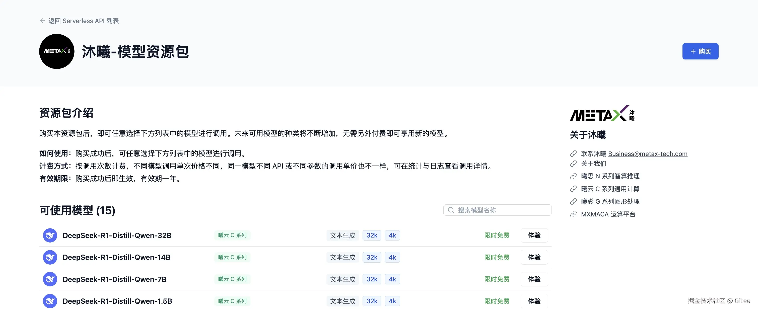
Task: Click the DeepSeek-R1-Distill-Qwen-14B model icon
Action: click(50, 257)
